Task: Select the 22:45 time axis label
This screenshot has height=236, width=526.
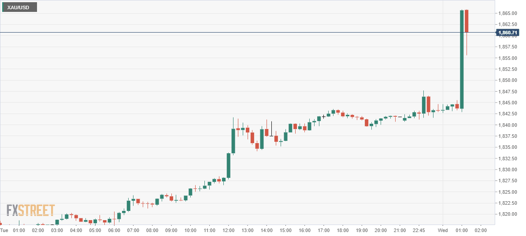Action: pyautogui.click(x=419, y=230)
